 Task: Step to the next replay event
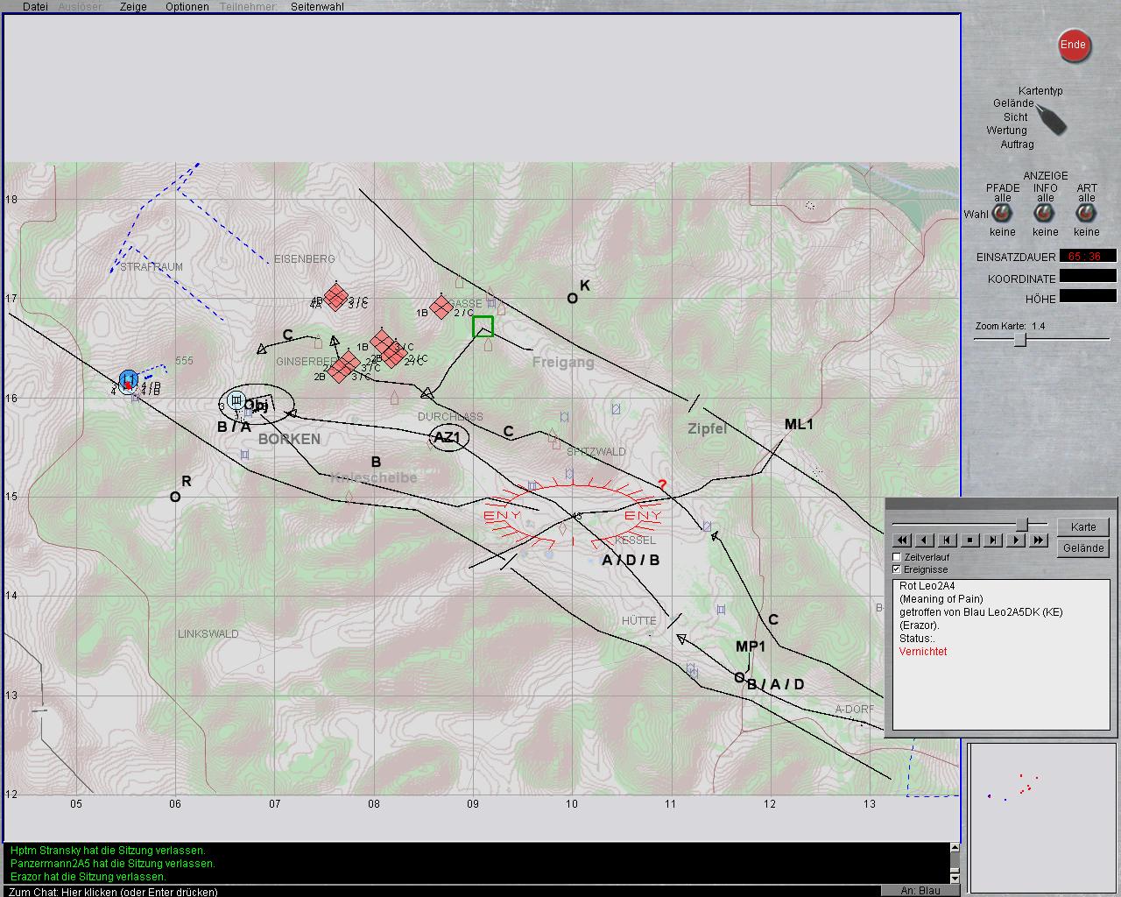993,540
